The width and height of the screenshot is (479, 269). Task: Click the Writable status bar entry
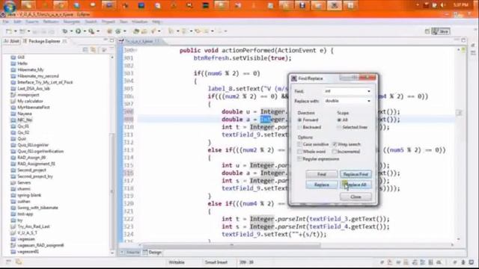click(177, 262)
